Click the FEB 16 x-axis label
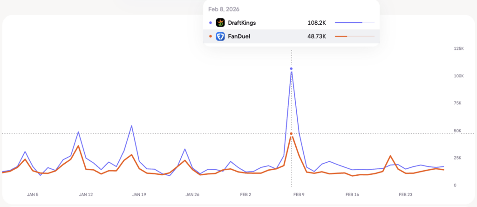Screen dimensions: 477x207 point(352,194)
